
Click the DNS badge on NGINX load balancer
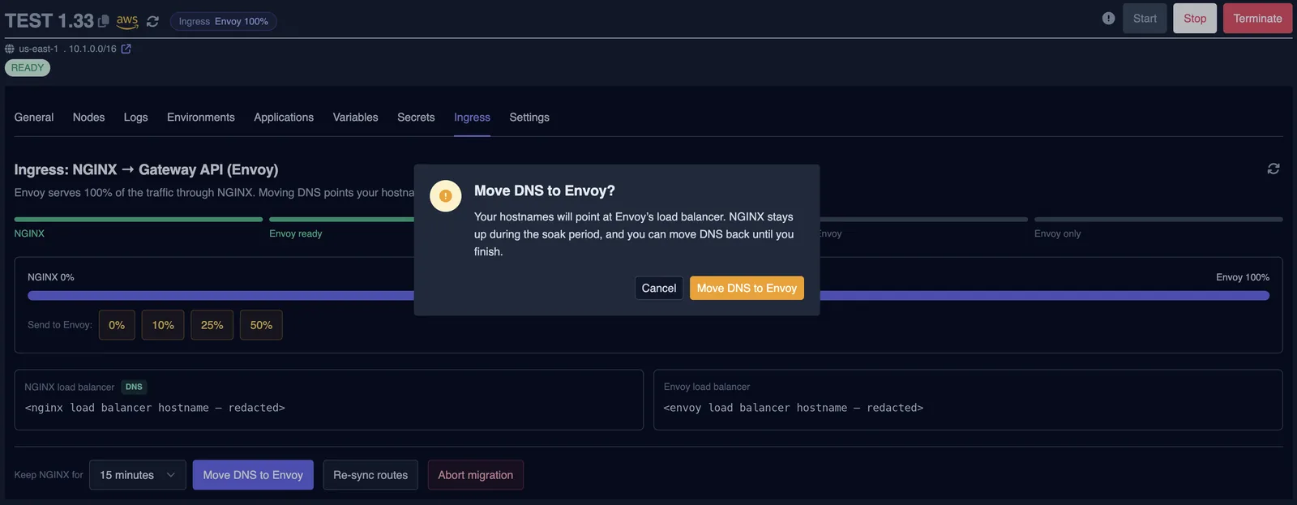(x=134, y=387)
